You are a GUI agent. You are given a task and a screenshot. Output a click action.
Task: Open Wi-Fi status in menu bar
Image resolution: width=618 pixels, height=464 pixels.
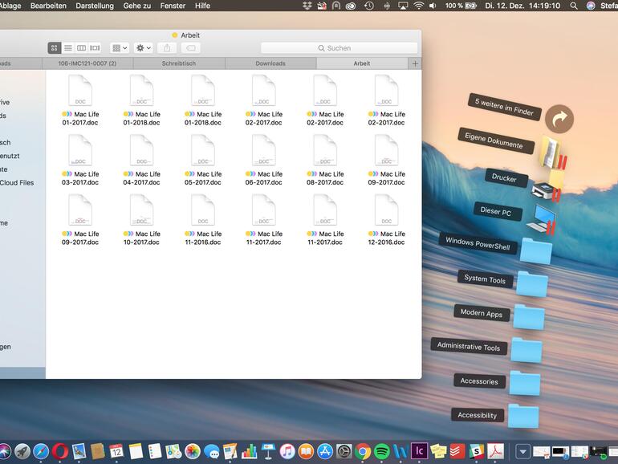pos(419,6)
